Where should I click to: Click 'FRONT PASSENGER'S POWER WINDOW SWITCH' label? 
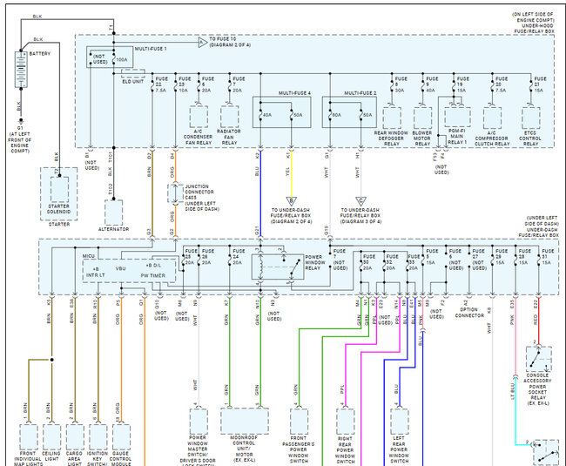299,449
